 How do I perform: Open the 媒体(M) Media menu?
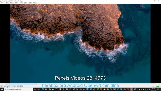coord(3,3)
